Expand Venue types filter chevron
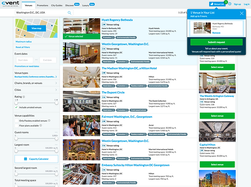 [56, 77]
